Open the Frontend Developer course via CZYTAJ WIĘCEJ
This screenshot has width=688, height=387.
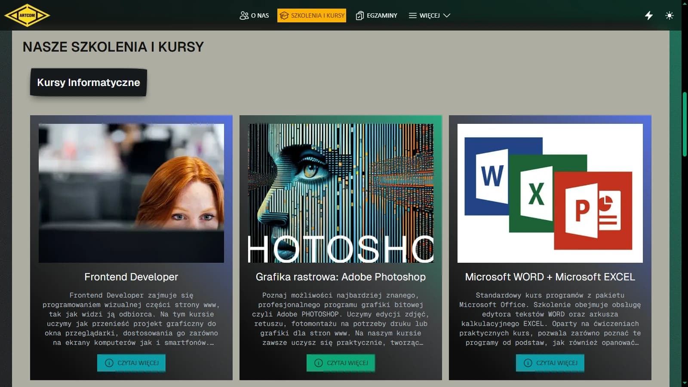pos(131,363)
